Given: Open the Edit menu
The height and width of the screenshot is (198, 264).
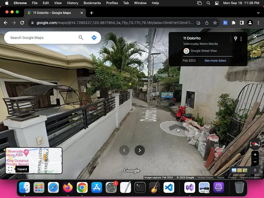Looking at the screenshot, I should tap(46, 3).
